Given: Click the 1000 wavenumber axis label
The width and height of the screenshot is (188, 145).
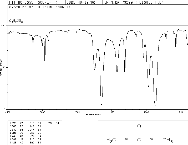Looking at the screenshot, I should (146, 112).
